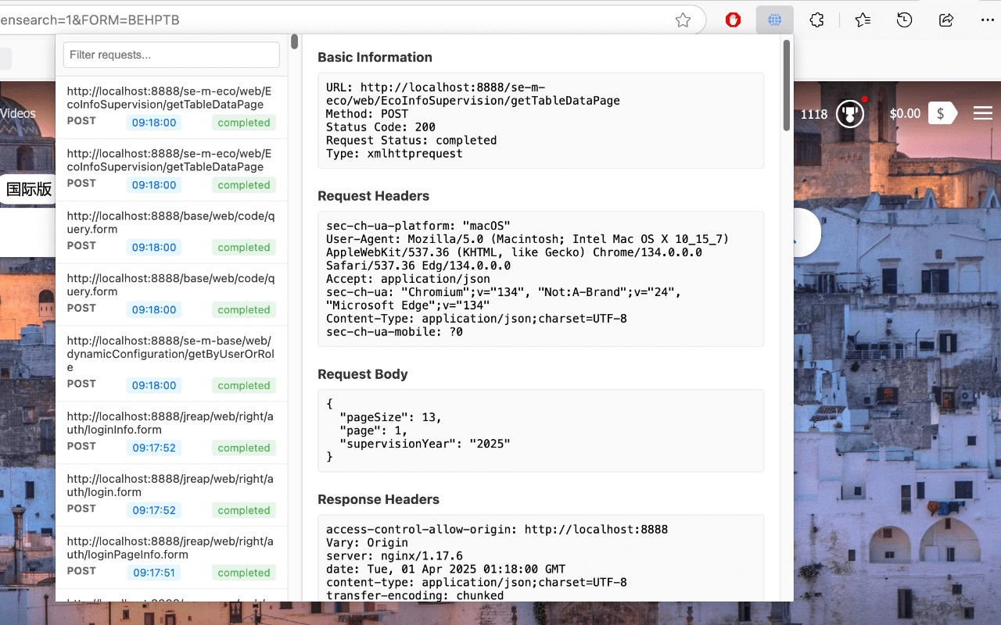Toggle the network request monitor extension icon
1001x625 pixels.
[775, 20]
